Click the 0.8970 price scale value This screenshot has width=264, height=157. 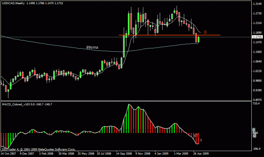[x=257, y=100]
